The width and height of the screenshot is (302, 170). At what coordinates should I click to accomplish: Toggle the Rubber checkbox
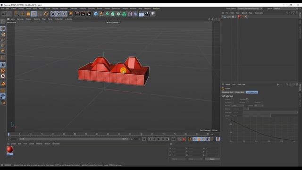point(247,102)
